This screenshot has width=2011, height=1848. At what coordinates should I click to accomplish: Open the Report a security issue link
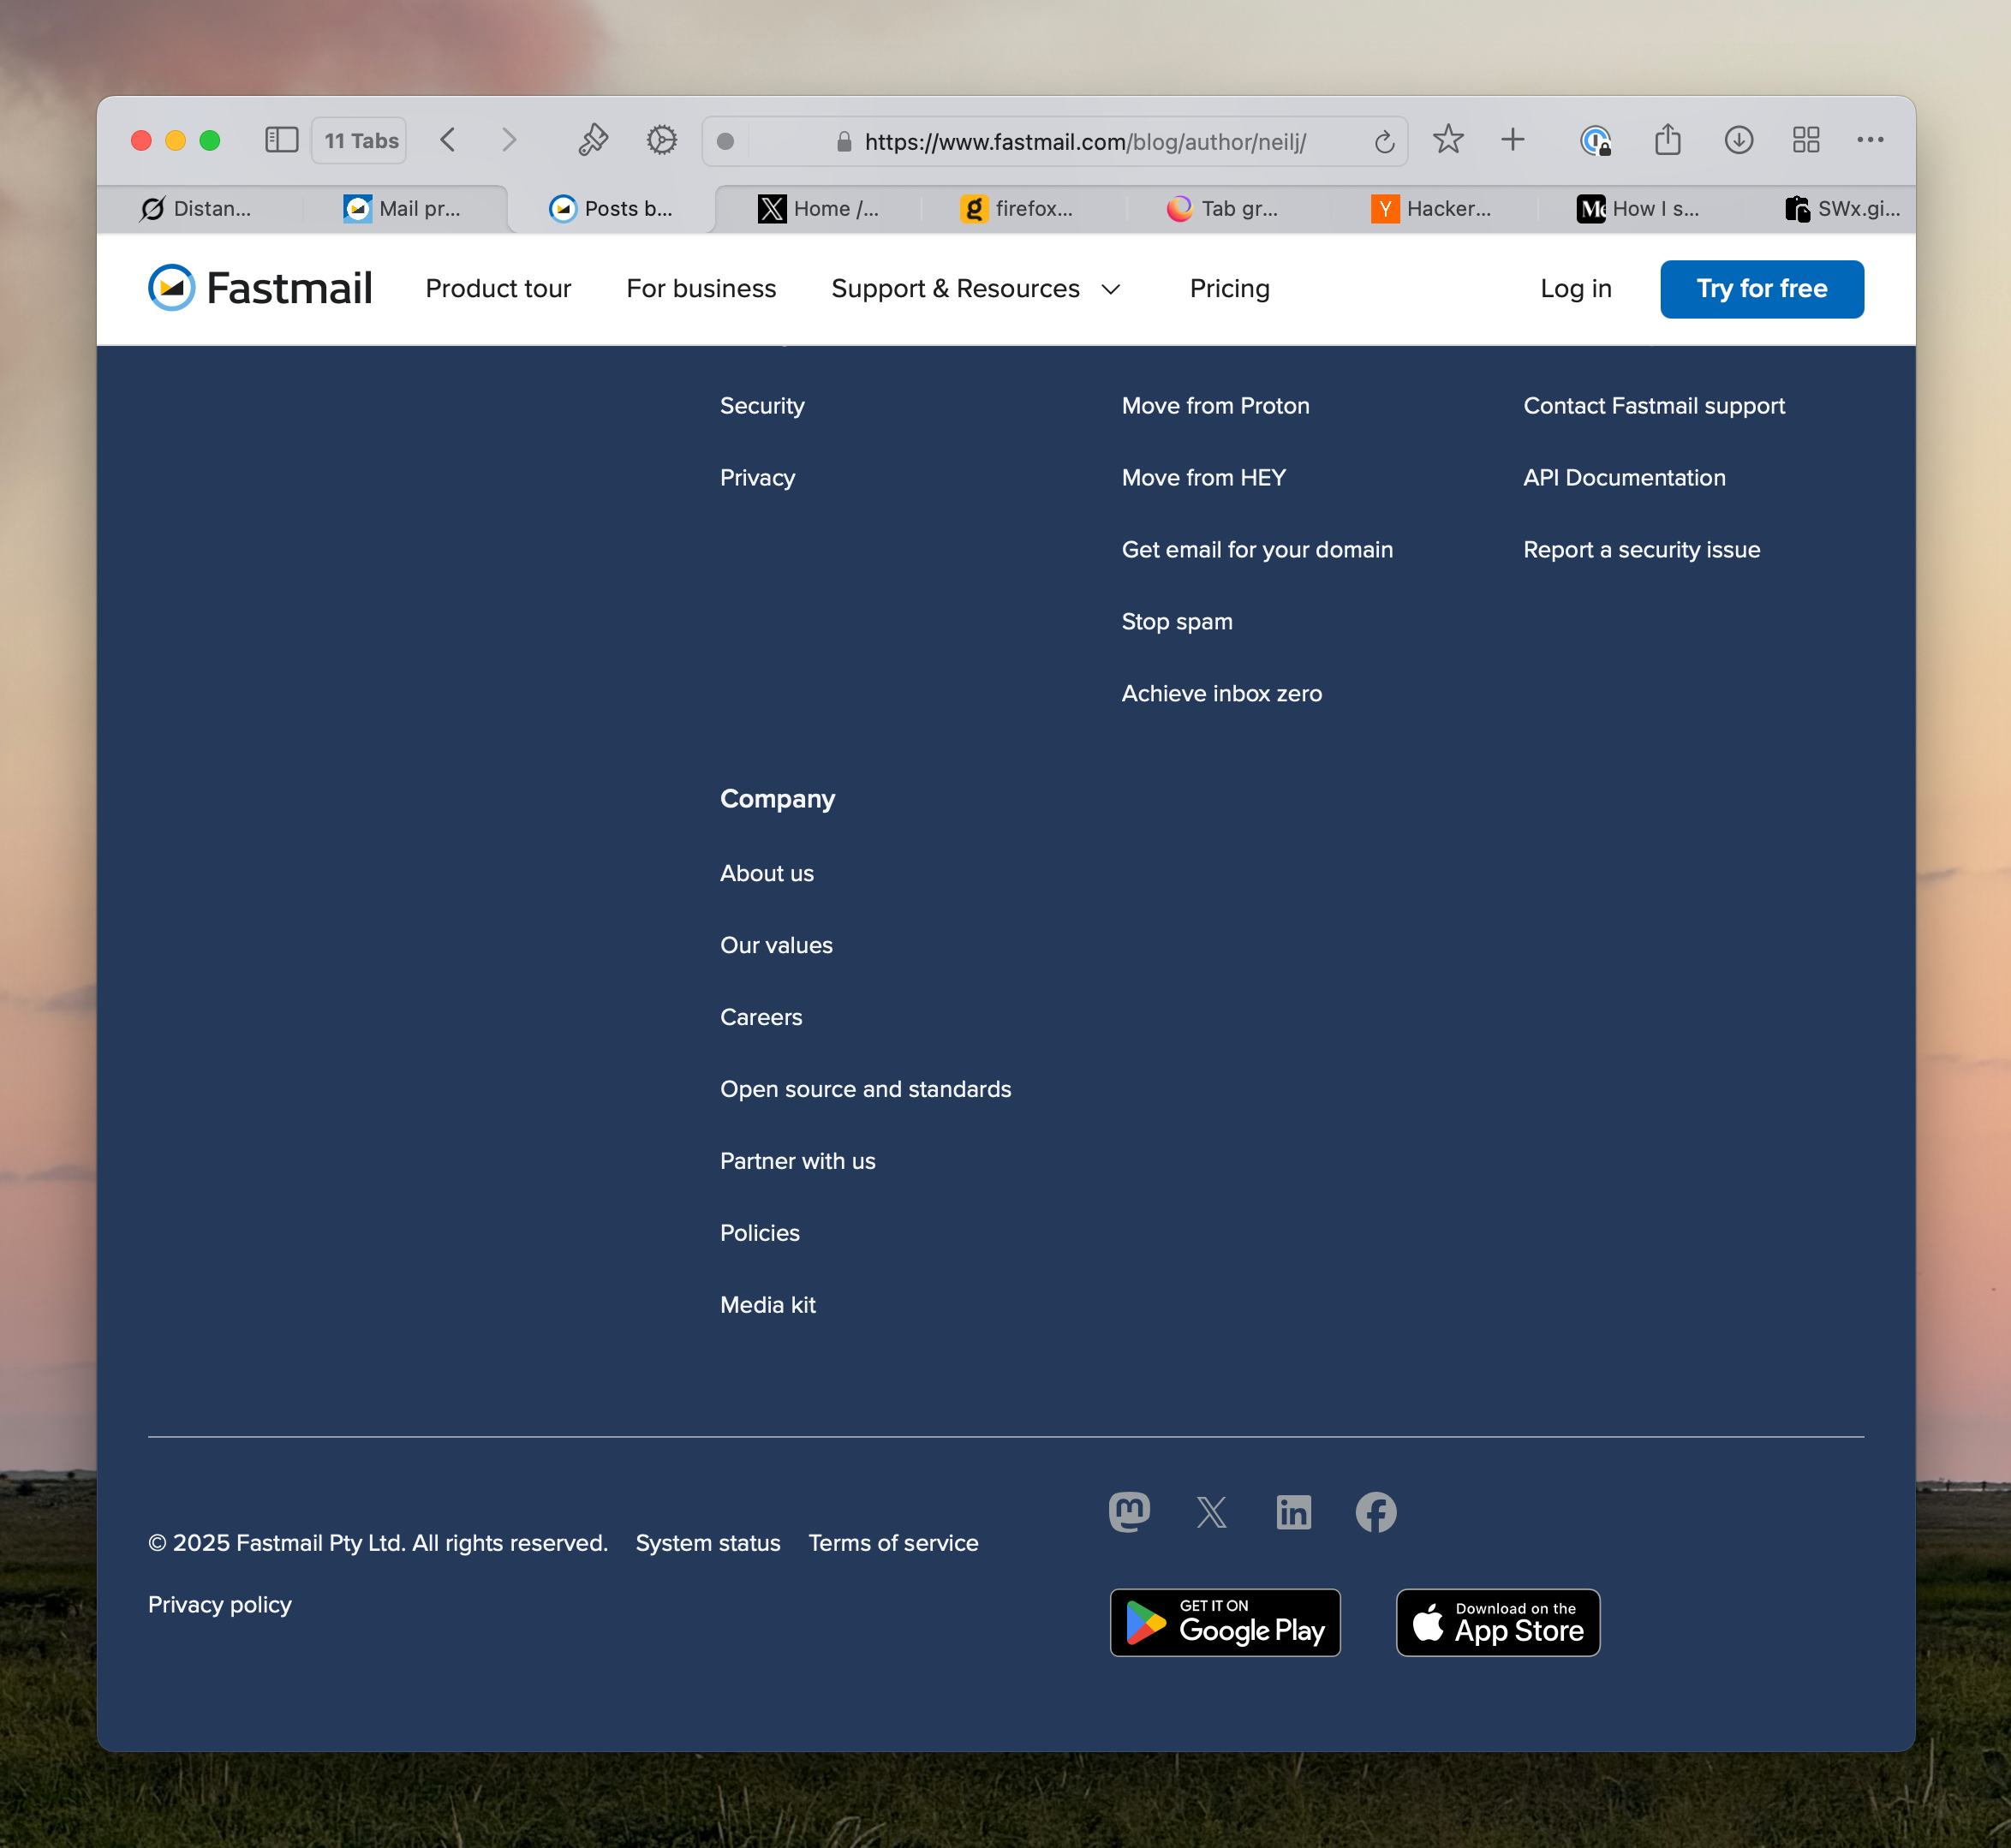tap(1641, 550)
